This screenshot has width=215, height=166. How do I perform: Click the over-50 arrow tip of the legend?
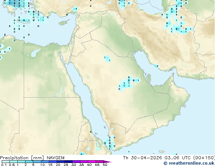click(107, 162)
